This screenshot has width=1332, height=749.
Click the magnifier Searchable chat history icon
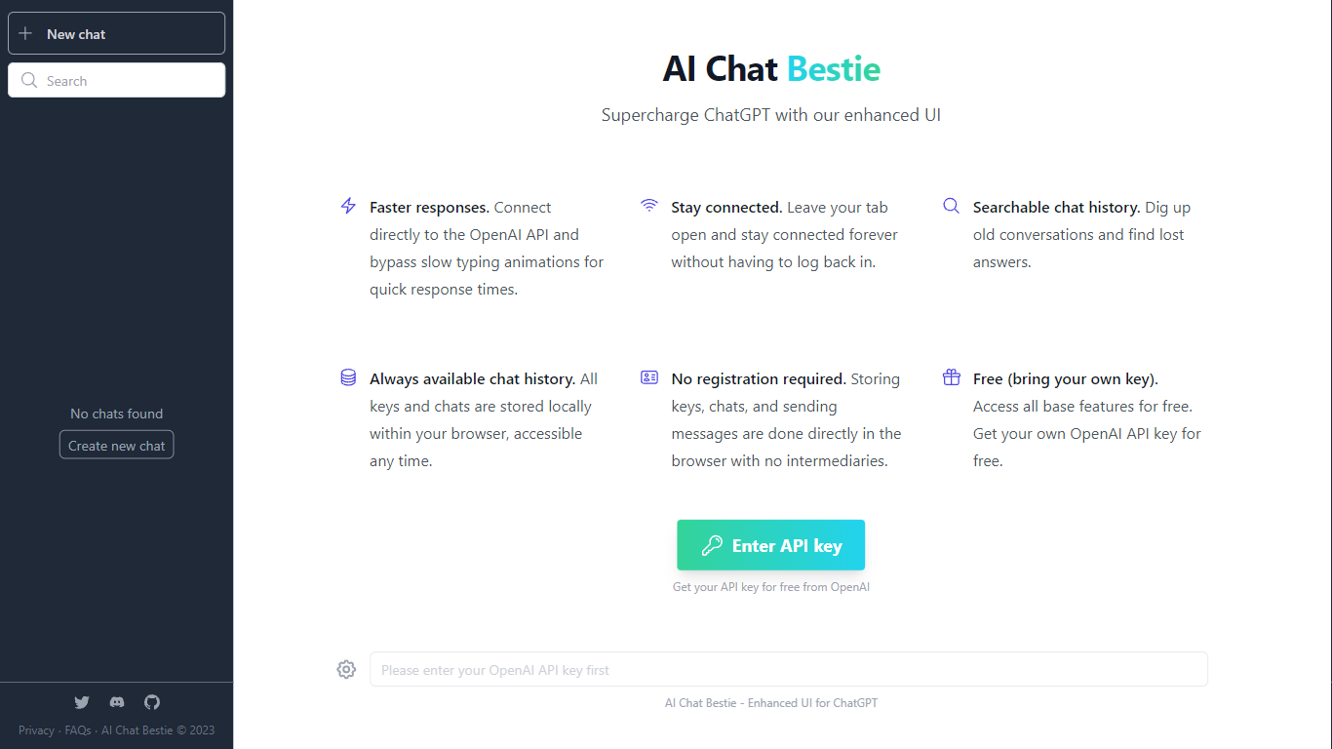click(x=951, y=206)
